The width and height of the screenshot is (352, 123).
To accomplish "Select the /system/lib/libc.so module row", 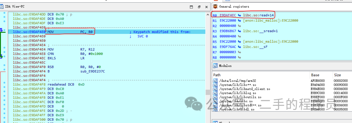I will [x=282, y=101].
